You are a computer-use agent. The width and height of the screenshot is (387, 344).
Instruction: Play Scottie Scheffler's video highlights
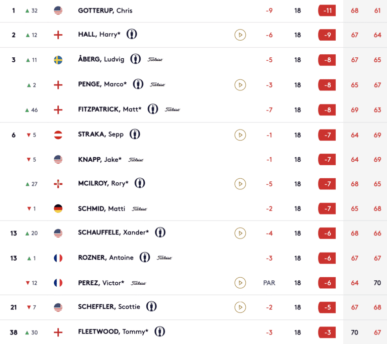click(240, 307)
